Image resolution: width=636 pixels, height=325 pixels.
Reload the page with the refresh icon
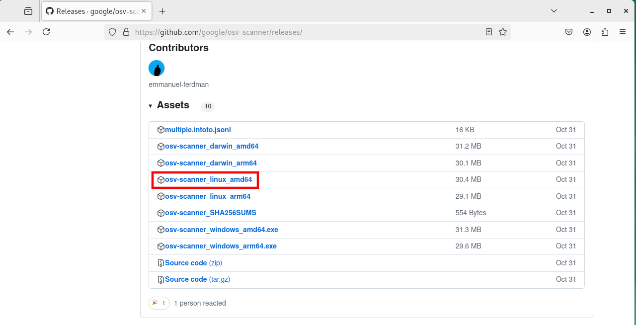[x=46, y=32]
